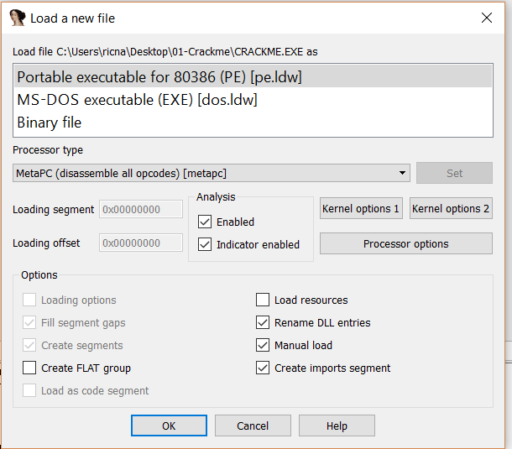The image size is (512, 449).
Task: Enable Create FLAT group checkbox
Action: [29, 368]
